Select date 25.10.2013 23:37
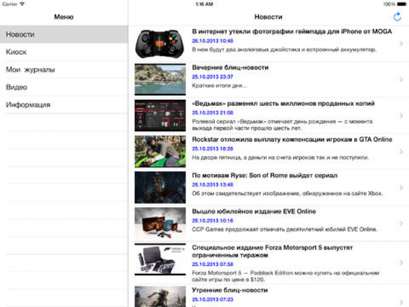This screenshot has height=307, width=409. pyautogui.click(x=213, y=77)
